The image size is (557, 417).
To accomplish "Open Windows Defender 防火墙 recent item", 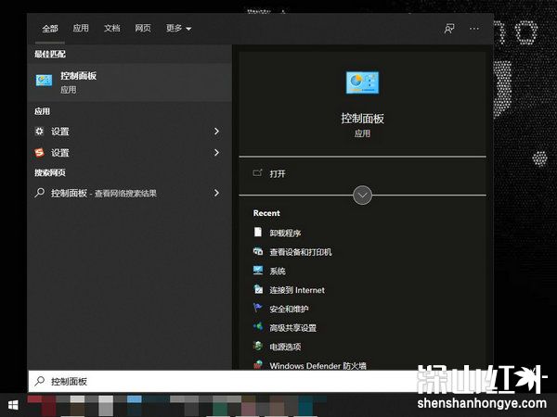I will (317, 366).
